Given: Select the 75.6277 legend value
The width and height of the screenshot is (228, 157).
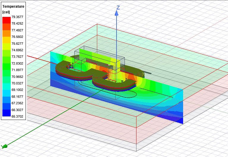Looking at the screenshot, I should point(17,44).
